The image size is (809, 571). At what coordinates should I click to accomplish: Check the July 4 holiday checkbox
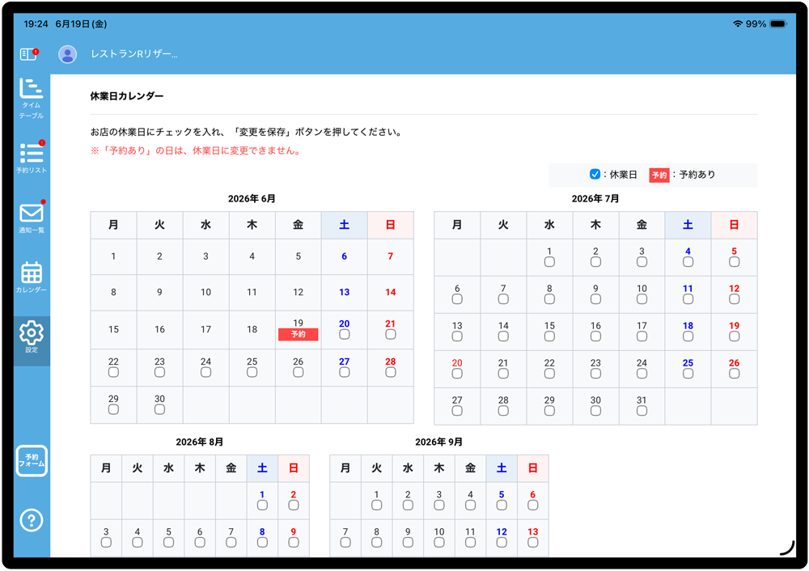pos(688,262)
